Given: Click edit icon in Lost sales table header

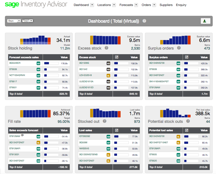Looking at the screenshot, I should 117,130.
